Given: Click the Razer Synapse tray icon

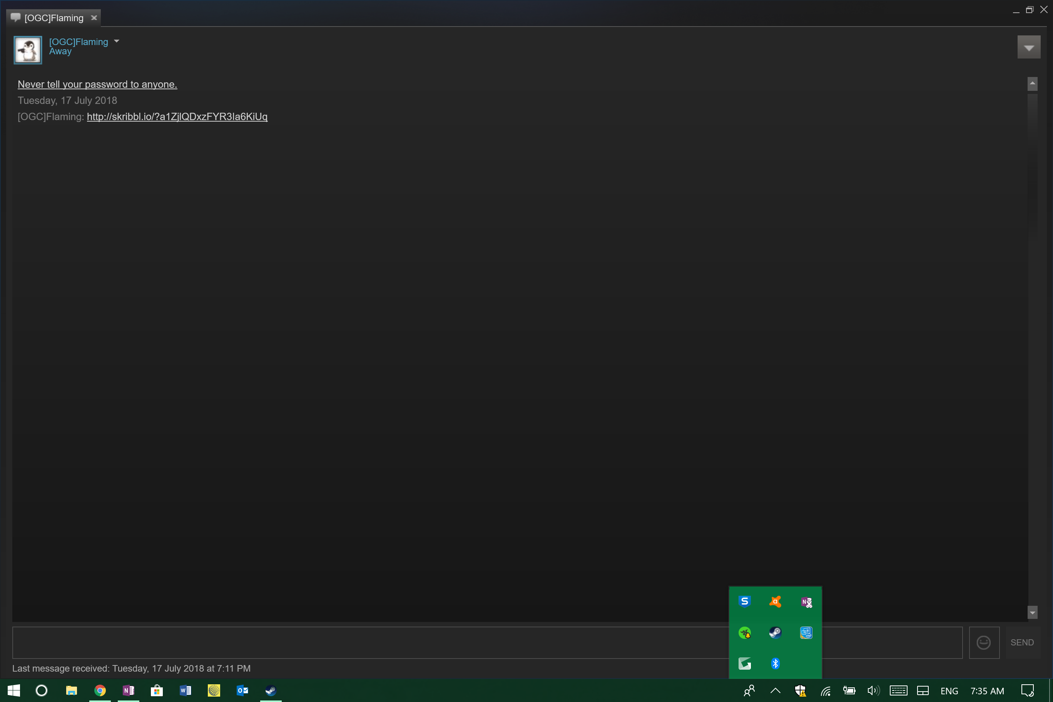Looking at the screenshot, I should (x=745, y=633).
